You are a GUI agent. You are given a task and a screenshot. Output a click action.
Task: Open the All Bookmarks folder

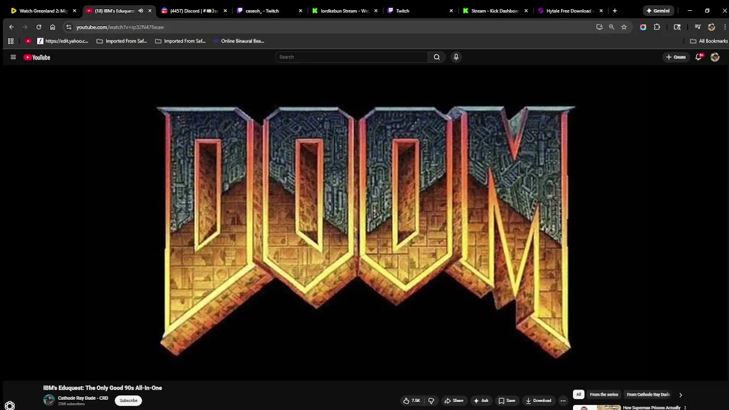pyautogui.click(x=709, y=41)
